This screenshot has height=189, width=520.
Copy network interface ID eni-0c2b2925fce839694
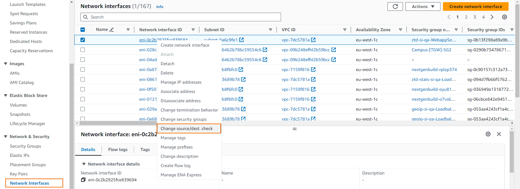[83, 180]
